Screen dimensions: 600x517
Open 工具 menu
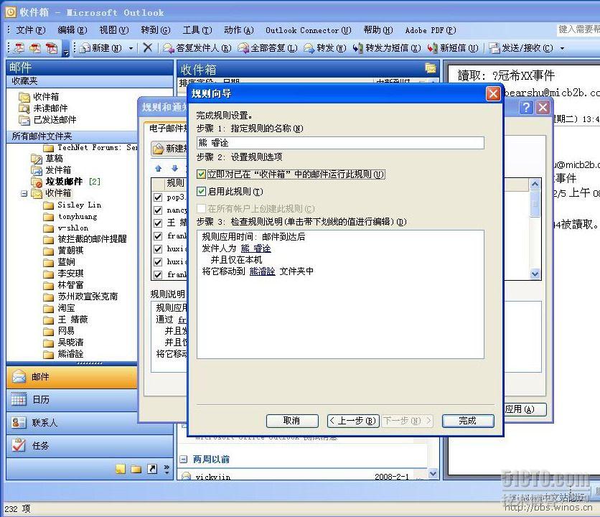(197, 30)
